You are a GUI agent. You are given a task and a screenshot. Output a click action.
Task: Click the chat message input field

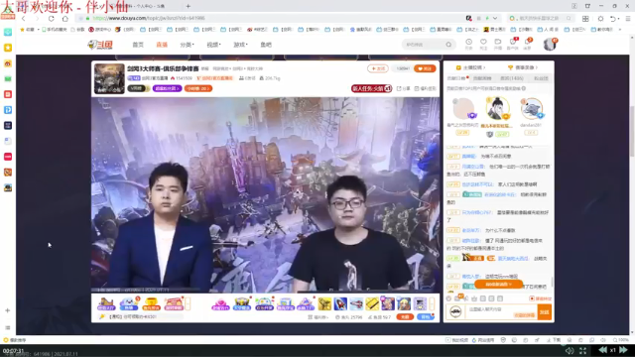pyautogui.click(x=501, y=312)
